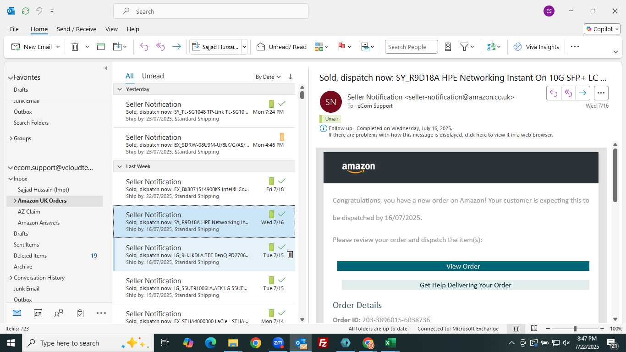Open Zoom from the taskbar
Image resolution: width=626 pixels, height=352 pixels.
pyautogui.click(x=278, y=343)
